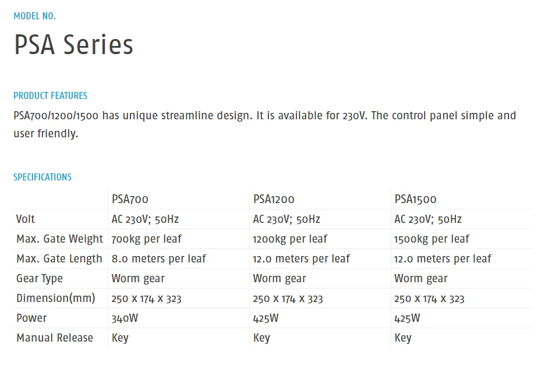
Task: Click the 340W power value
Action: point(125,318)
